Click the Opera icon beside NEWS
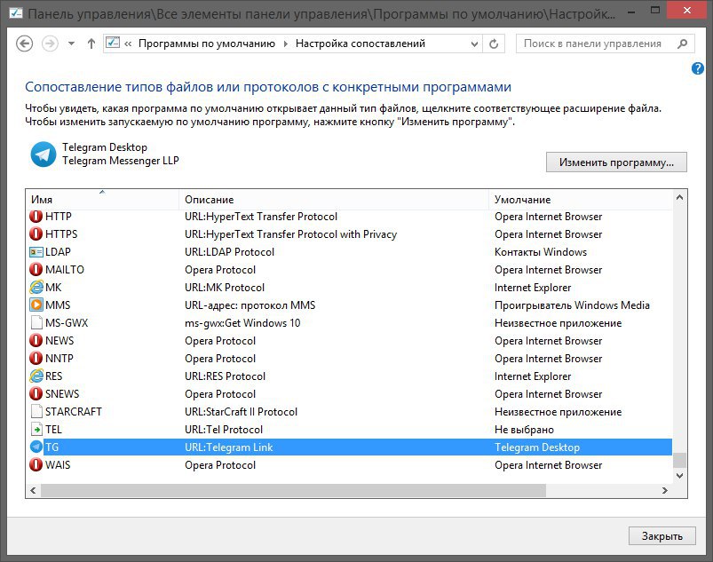 (36, 341)
